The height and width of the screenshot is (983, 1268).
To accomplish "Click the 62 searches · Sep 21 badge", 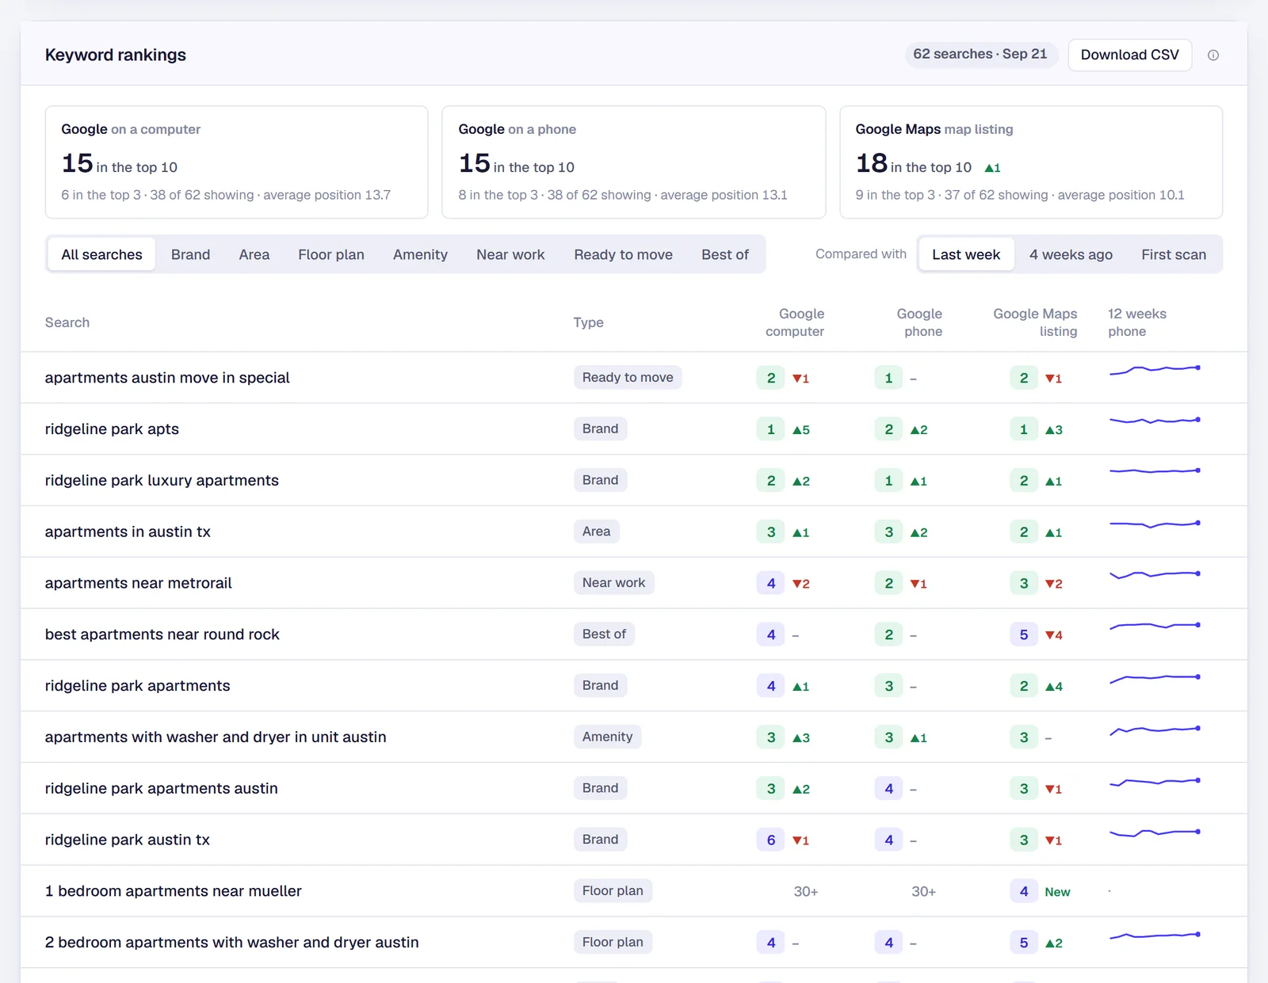I will (x=980, y=54).
